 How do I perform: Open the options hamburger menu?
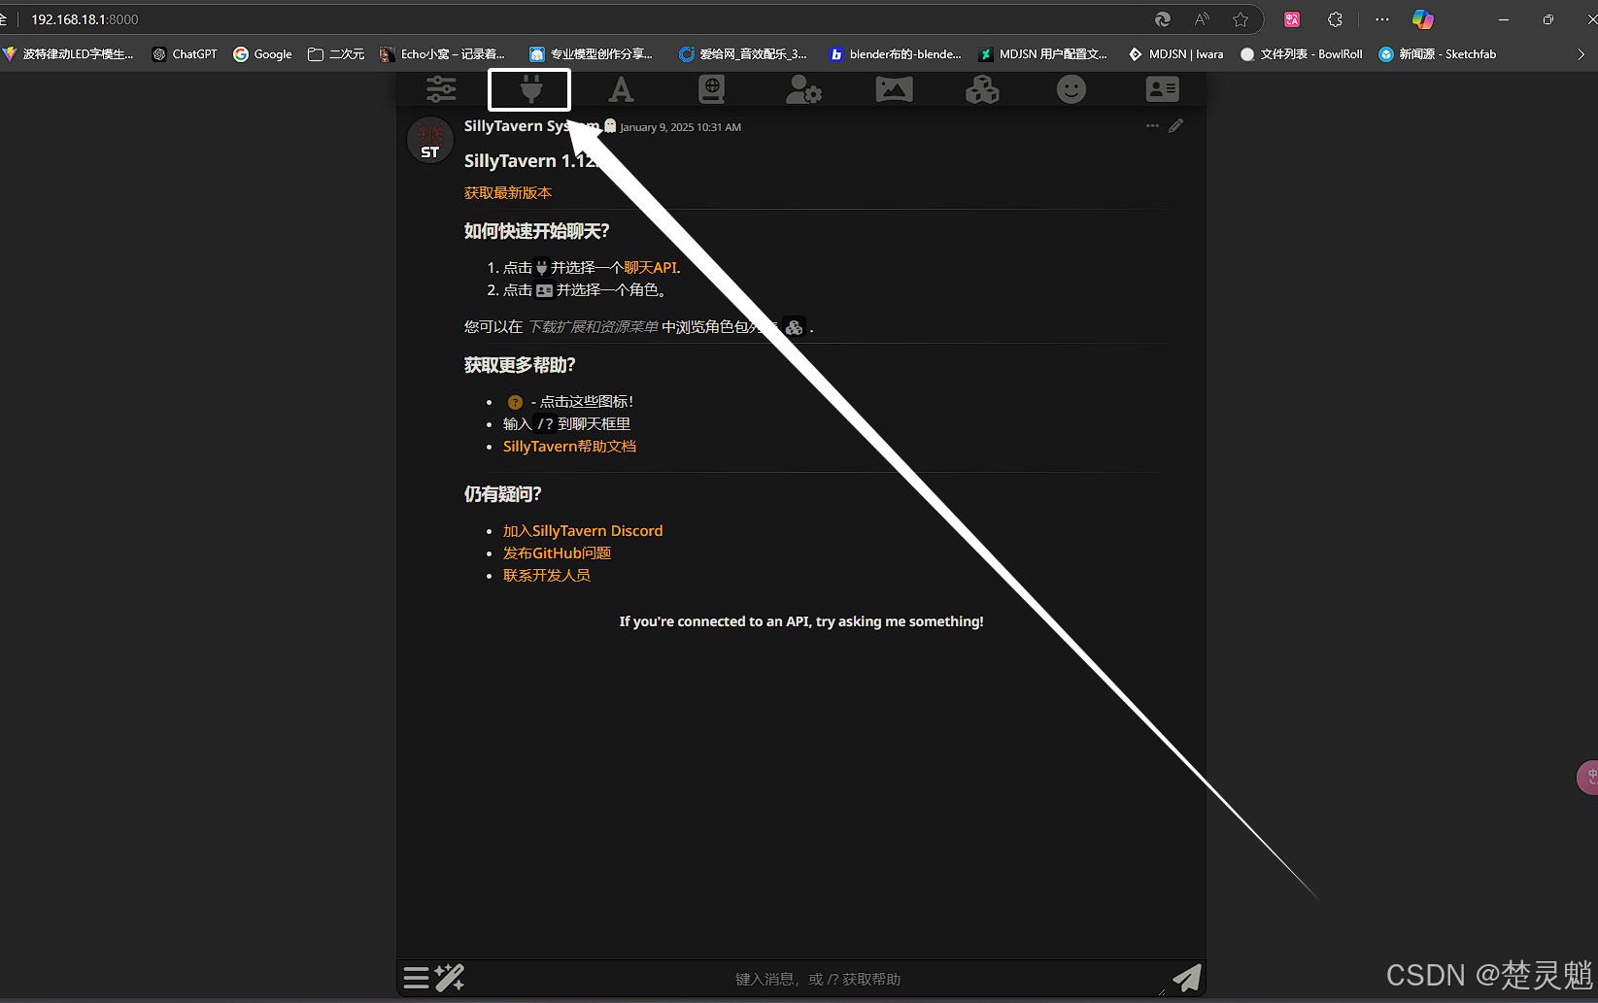[x=416, y=978]
